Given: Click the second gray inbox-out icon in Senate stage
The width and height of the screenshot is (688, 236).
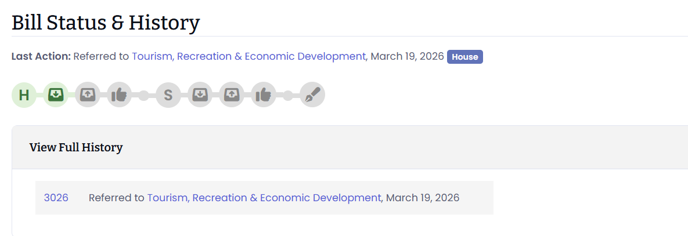Looking at the screenshot, I should pos(232,95).
